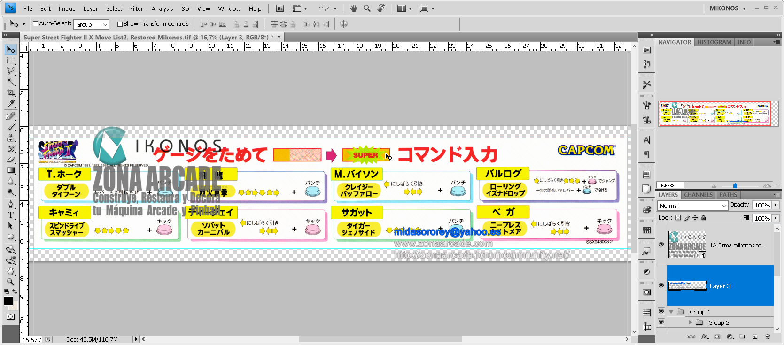
Task: Check Show Transform Controls
Action: pyautogui.click(x=120, y=24)
